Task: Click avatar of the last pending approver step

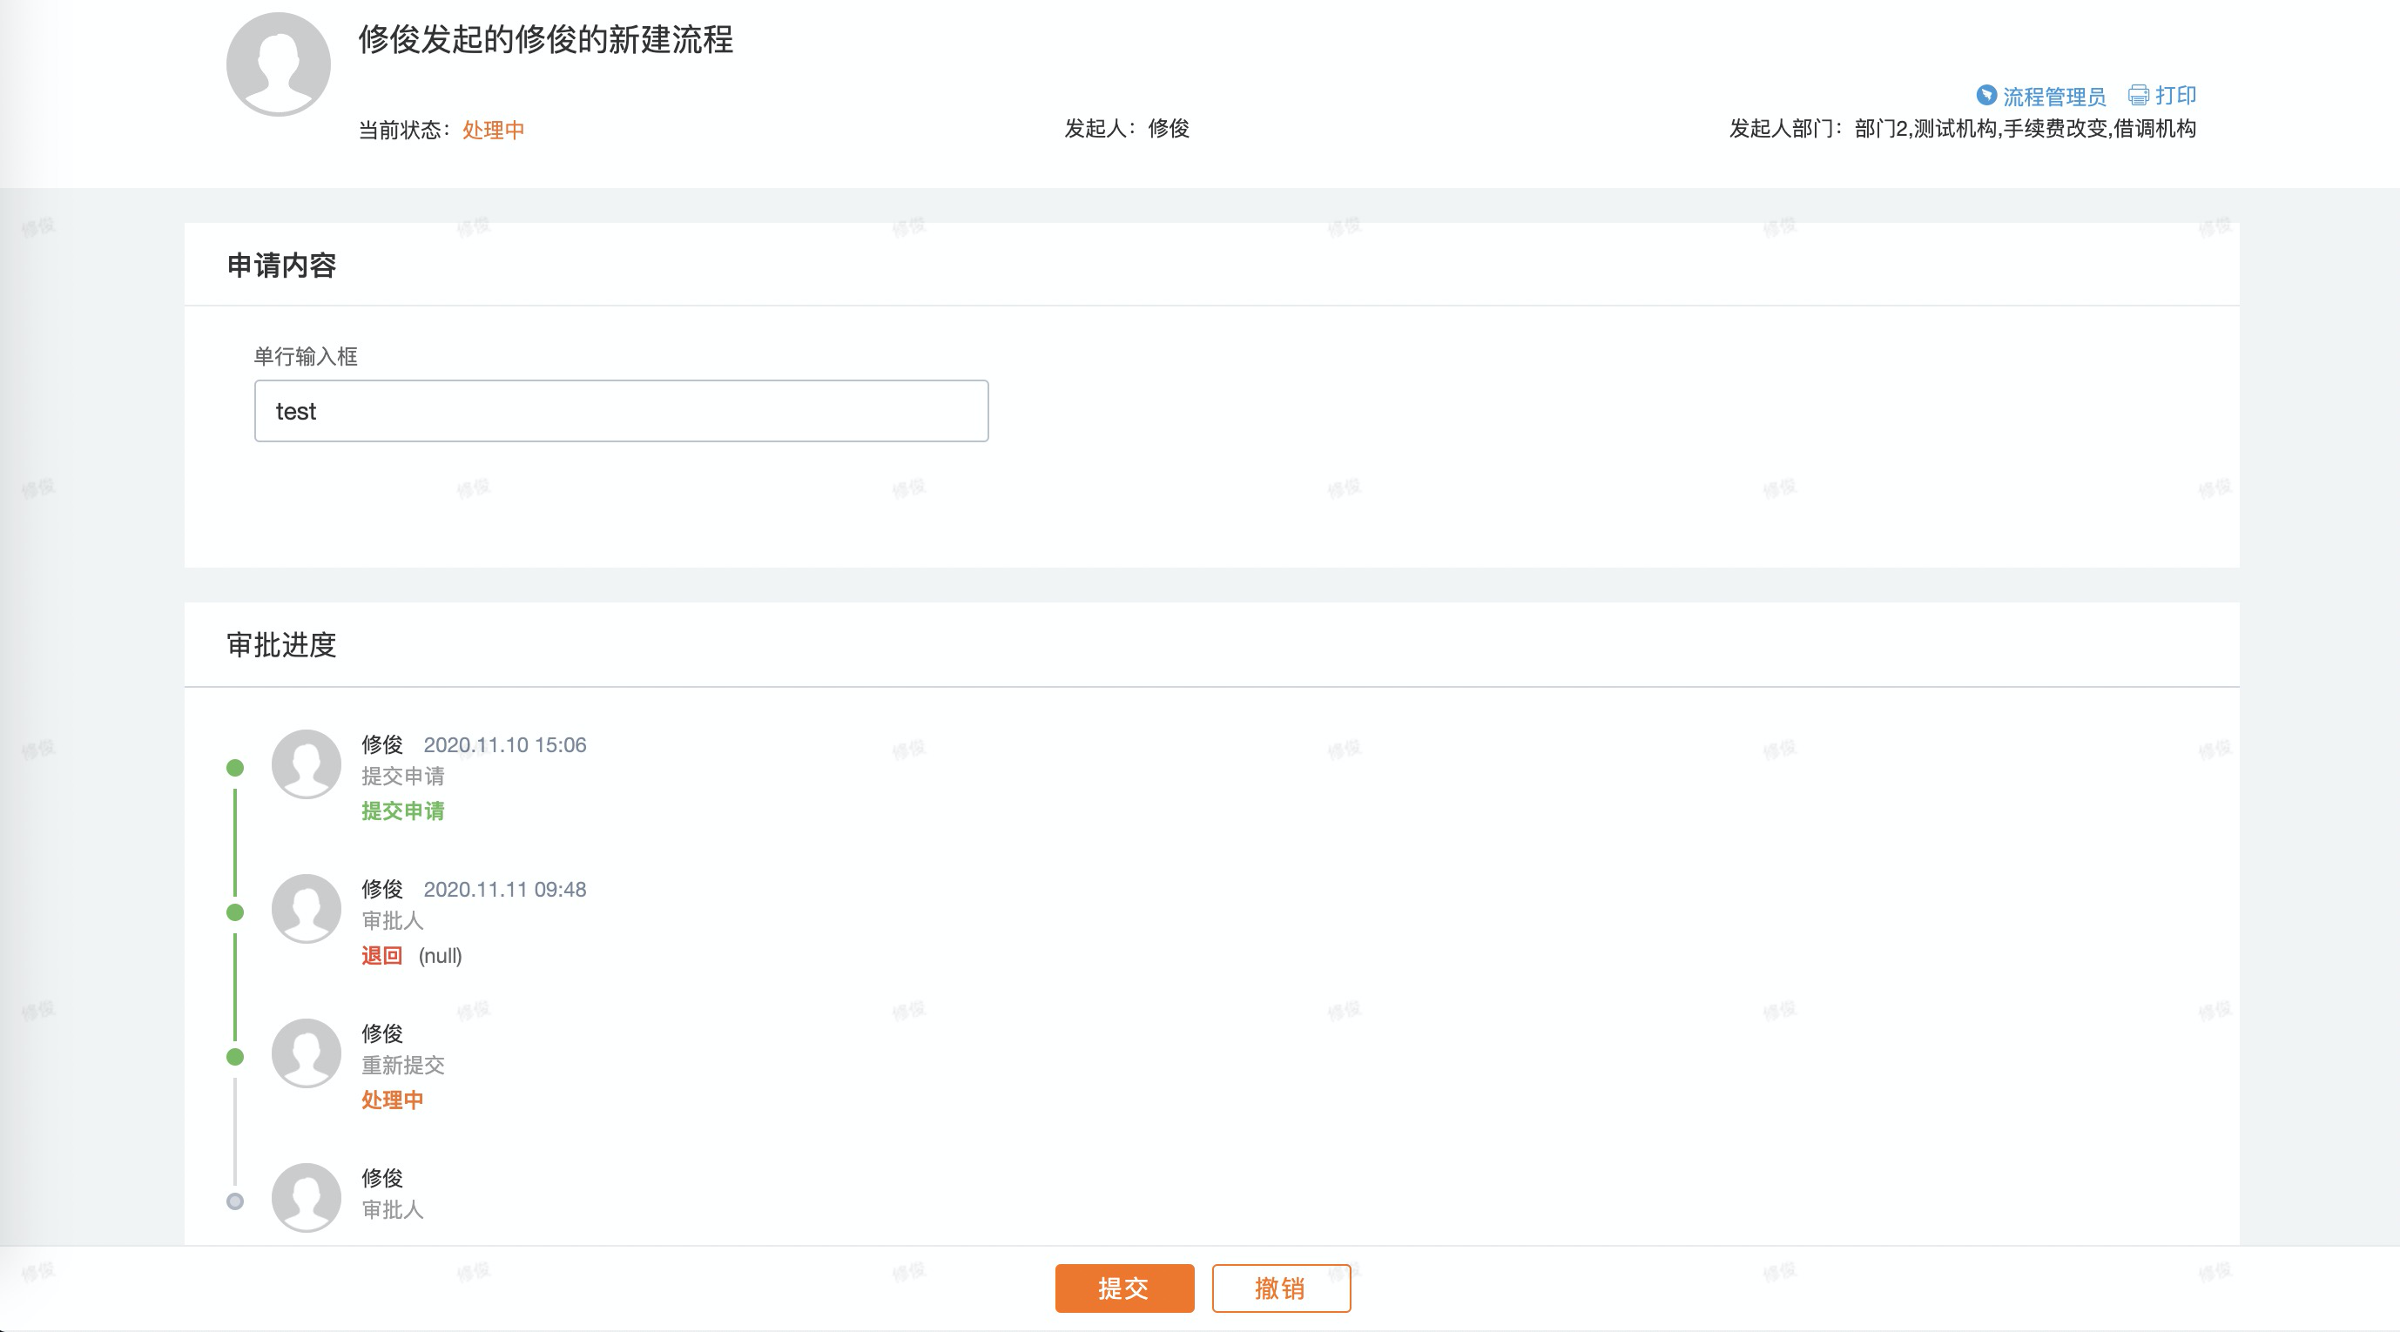Action: pos(307,1197)
